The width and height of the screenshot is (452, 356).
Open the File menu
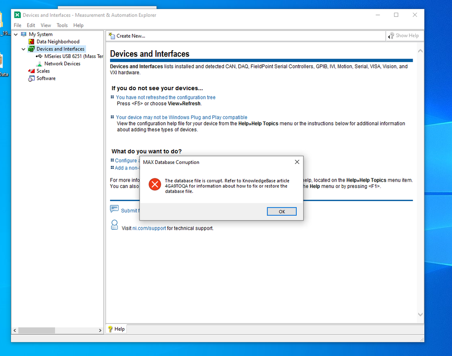pyautogui.click(x=18, y=25)
